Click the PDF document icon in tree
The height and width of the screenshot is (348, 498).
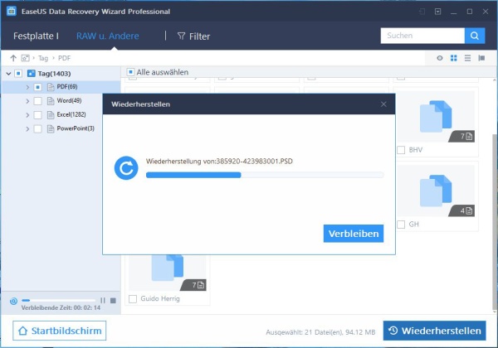(x=51, y=87)
